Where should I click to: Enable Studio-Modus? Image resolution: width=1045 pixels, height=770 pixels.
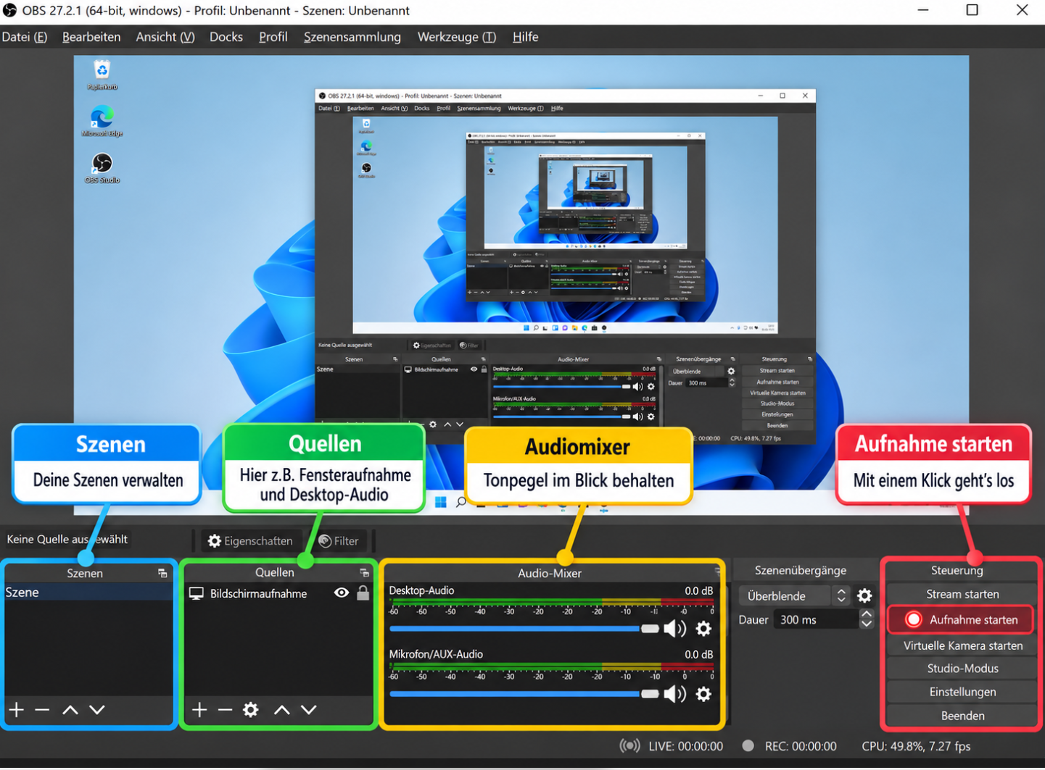click(x=962, y=669)
